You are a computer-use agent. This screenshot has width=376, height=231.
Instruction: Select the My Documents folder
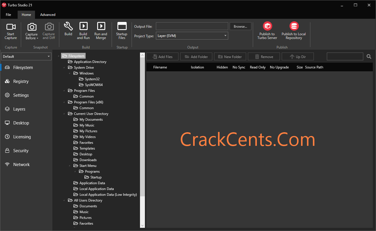[x=88, y=120]
